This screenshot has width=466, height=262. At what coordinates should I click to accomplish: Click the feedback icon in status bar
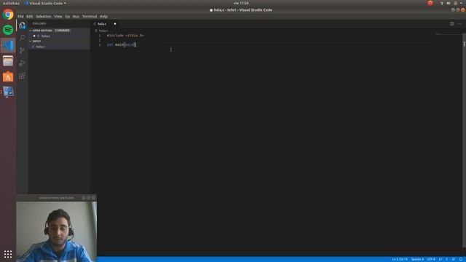tap(454, 259)
